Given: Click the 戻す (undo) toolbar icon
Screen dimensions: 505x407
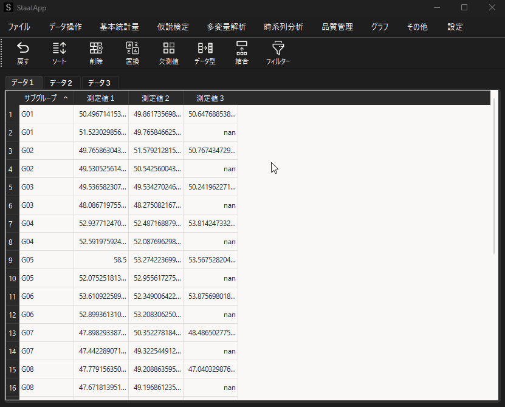Looking at the screenshot, I should point(22,53).
